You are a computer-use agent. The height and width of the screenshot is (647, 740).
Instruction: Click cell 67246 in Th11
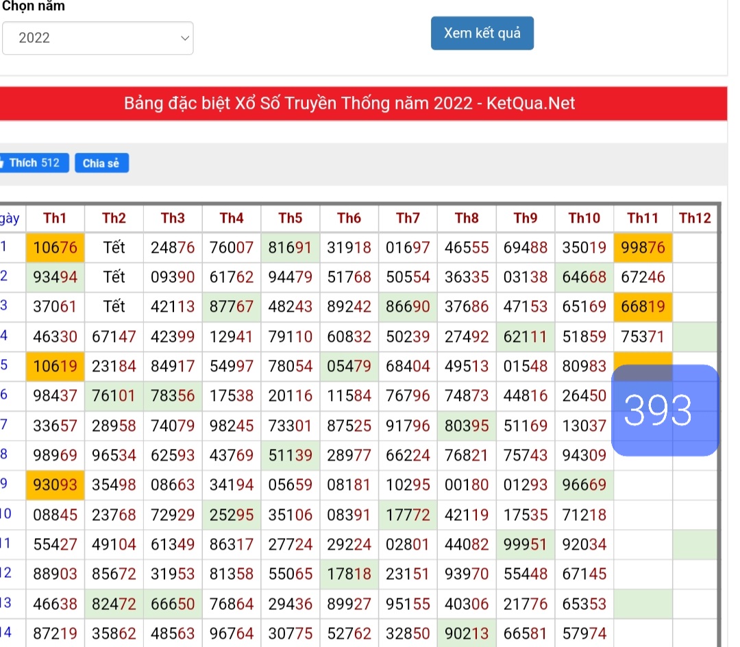(x=643, y=277)
